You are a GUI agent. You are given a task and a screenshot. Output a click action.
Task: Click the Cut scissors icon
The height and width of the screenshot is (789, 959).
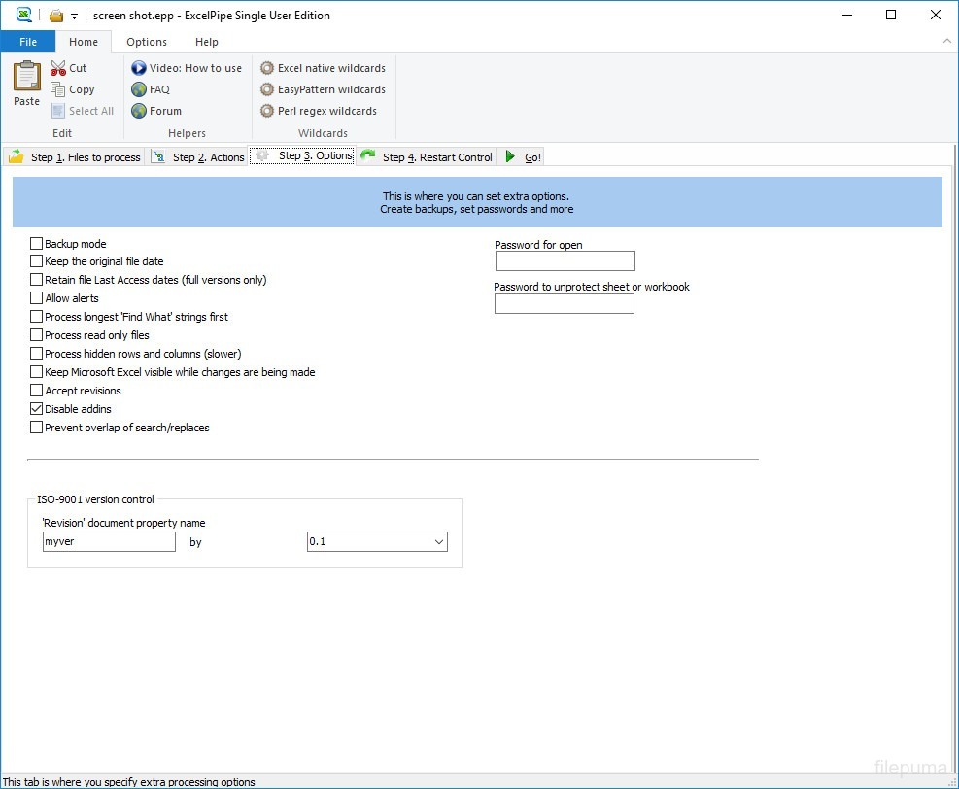point(58,68)
